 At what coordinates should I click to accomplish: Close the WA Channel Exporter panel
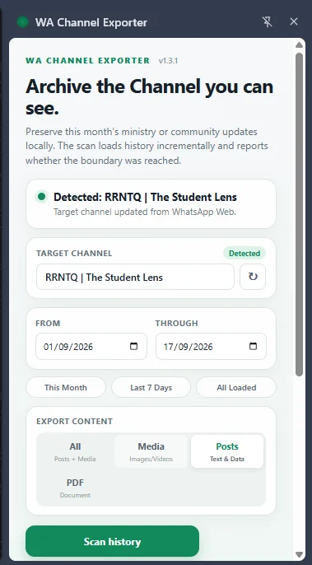click(294, 22)
